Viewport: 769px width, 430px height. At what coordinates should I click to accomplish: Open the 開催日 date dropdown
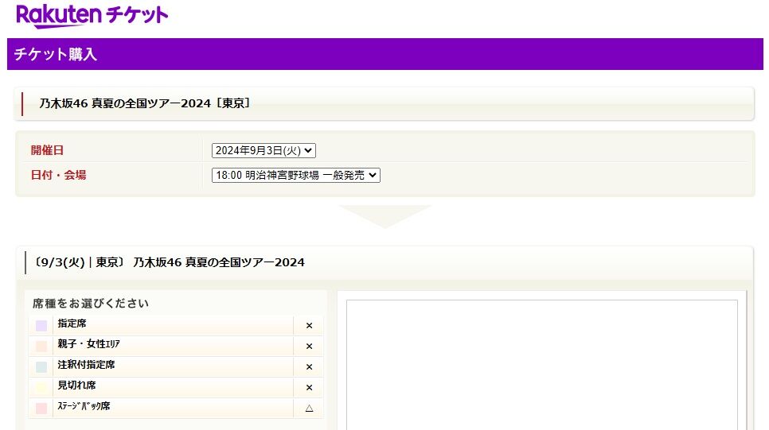(263, 150)
